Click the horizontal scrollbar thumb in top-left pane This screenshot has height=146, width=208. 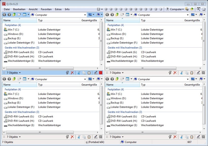tap(40, 68)
